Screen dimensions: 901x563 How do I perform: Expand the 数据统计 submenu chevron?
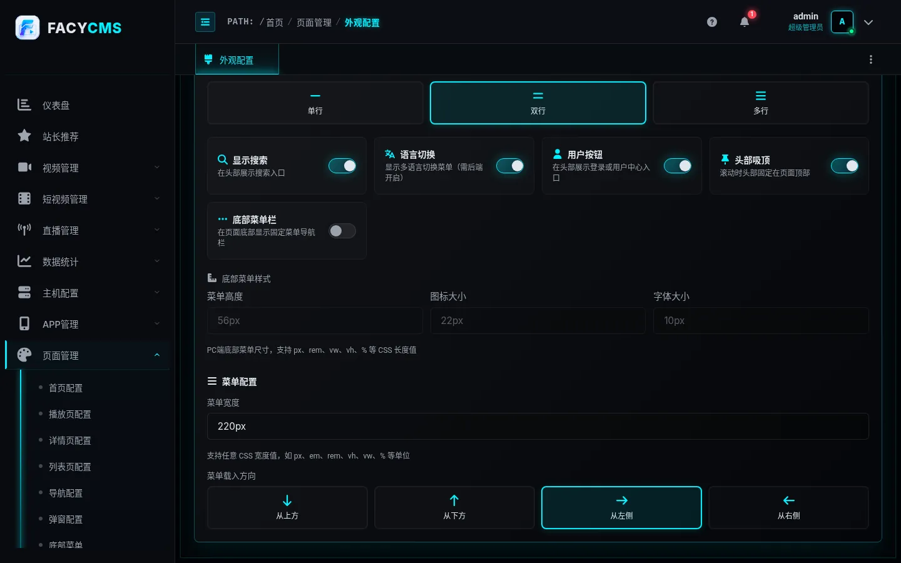pyautogui.click(x=157, y=261)
